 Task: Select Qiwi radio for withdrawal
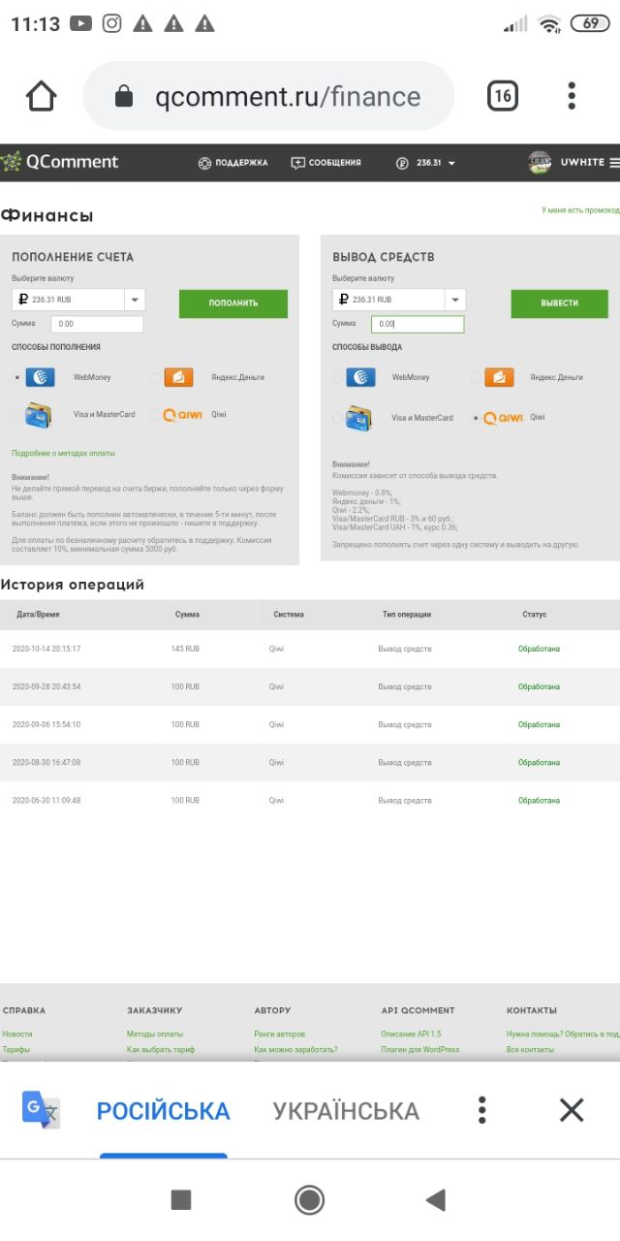[475, 419]
